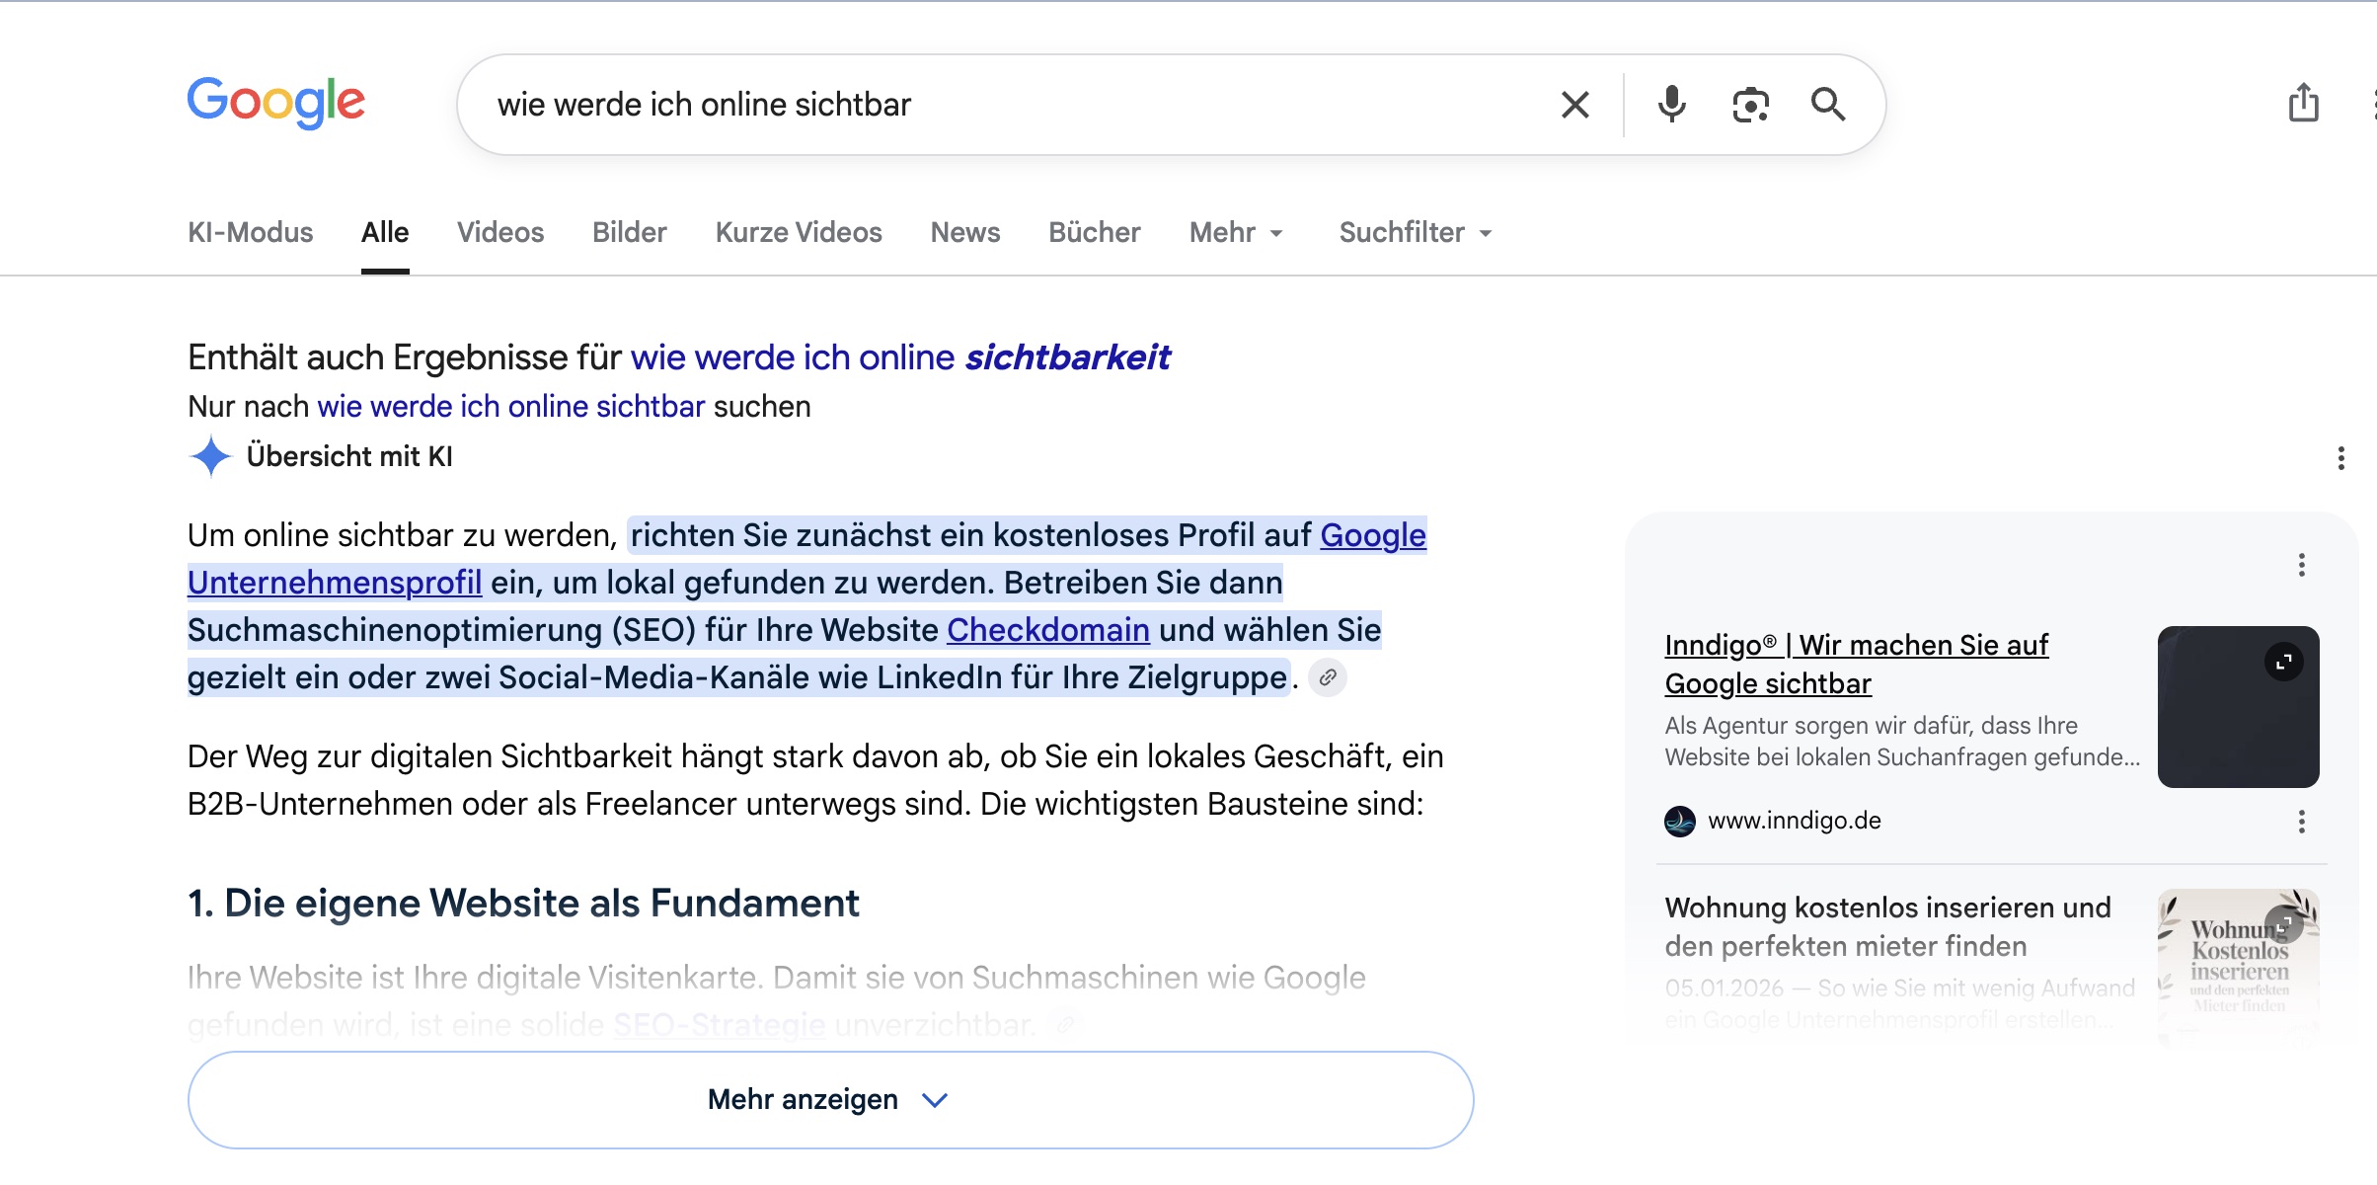Expand the Inndigo result thumbnail image

(x=2284, y=662)
